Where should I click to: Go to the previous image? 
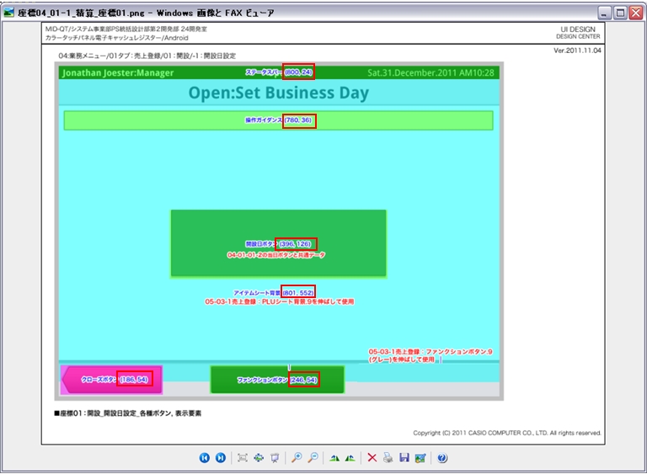pyautogui.click(x=204, y=457)
